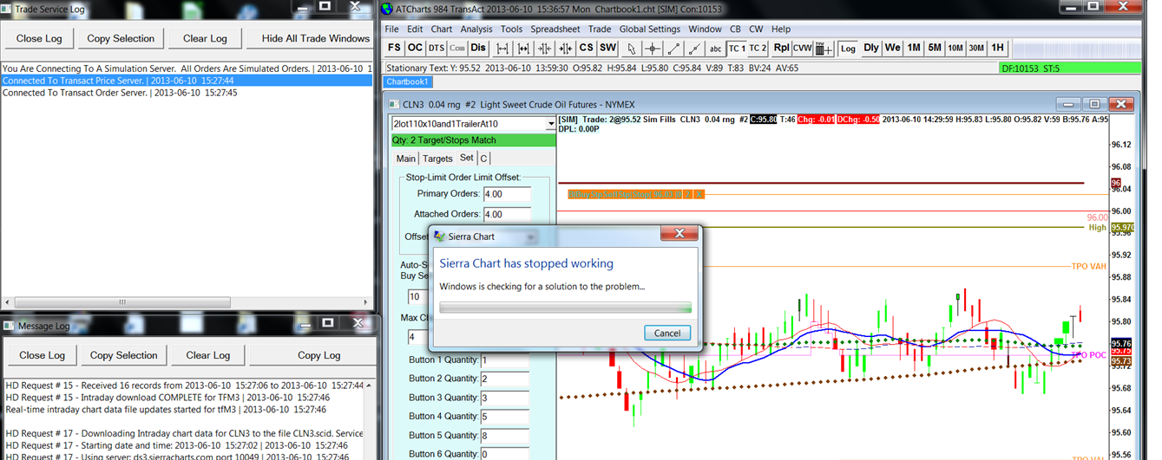Click the OC toolbar button
Screen dimensions: 1162x460
point(416,48)
